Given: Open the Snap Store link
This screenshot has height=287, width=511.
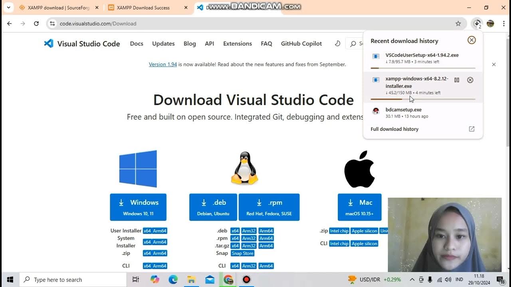Looking at the screenshot, I should (x=243, y=254).
